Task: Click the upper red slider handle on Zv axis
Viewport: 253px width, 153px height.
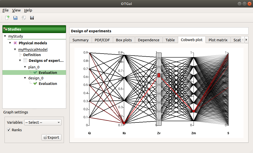Action: click(x=159, y=75)
